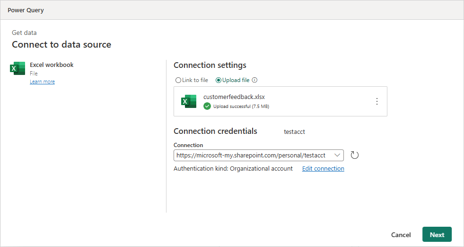Click the Excel workbook icon in the left panel

coord(18,68)
